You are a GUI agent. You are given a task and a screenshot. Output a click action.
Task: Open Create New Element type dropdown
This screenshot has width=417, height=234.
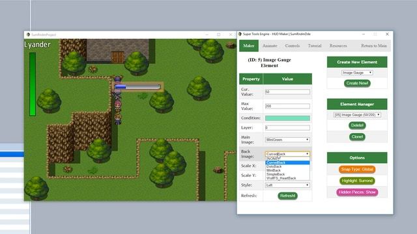[357, 73]
